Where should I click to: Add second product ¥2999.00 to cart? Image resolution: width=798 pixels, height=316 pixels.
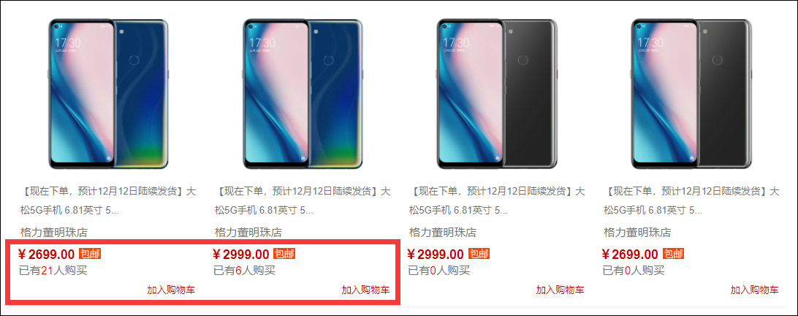(365, 290)
